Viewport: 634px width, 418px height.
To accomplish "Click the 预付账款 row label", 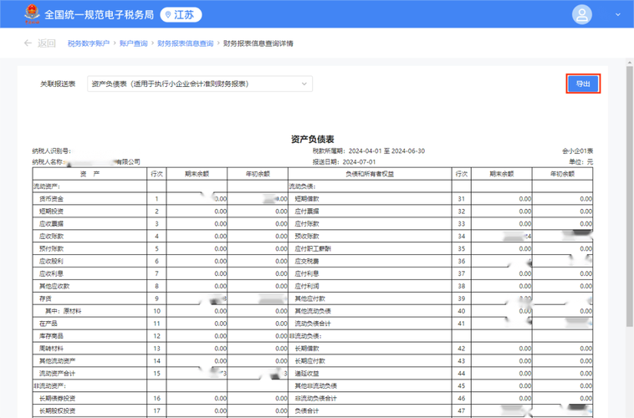I will (51, 249).
